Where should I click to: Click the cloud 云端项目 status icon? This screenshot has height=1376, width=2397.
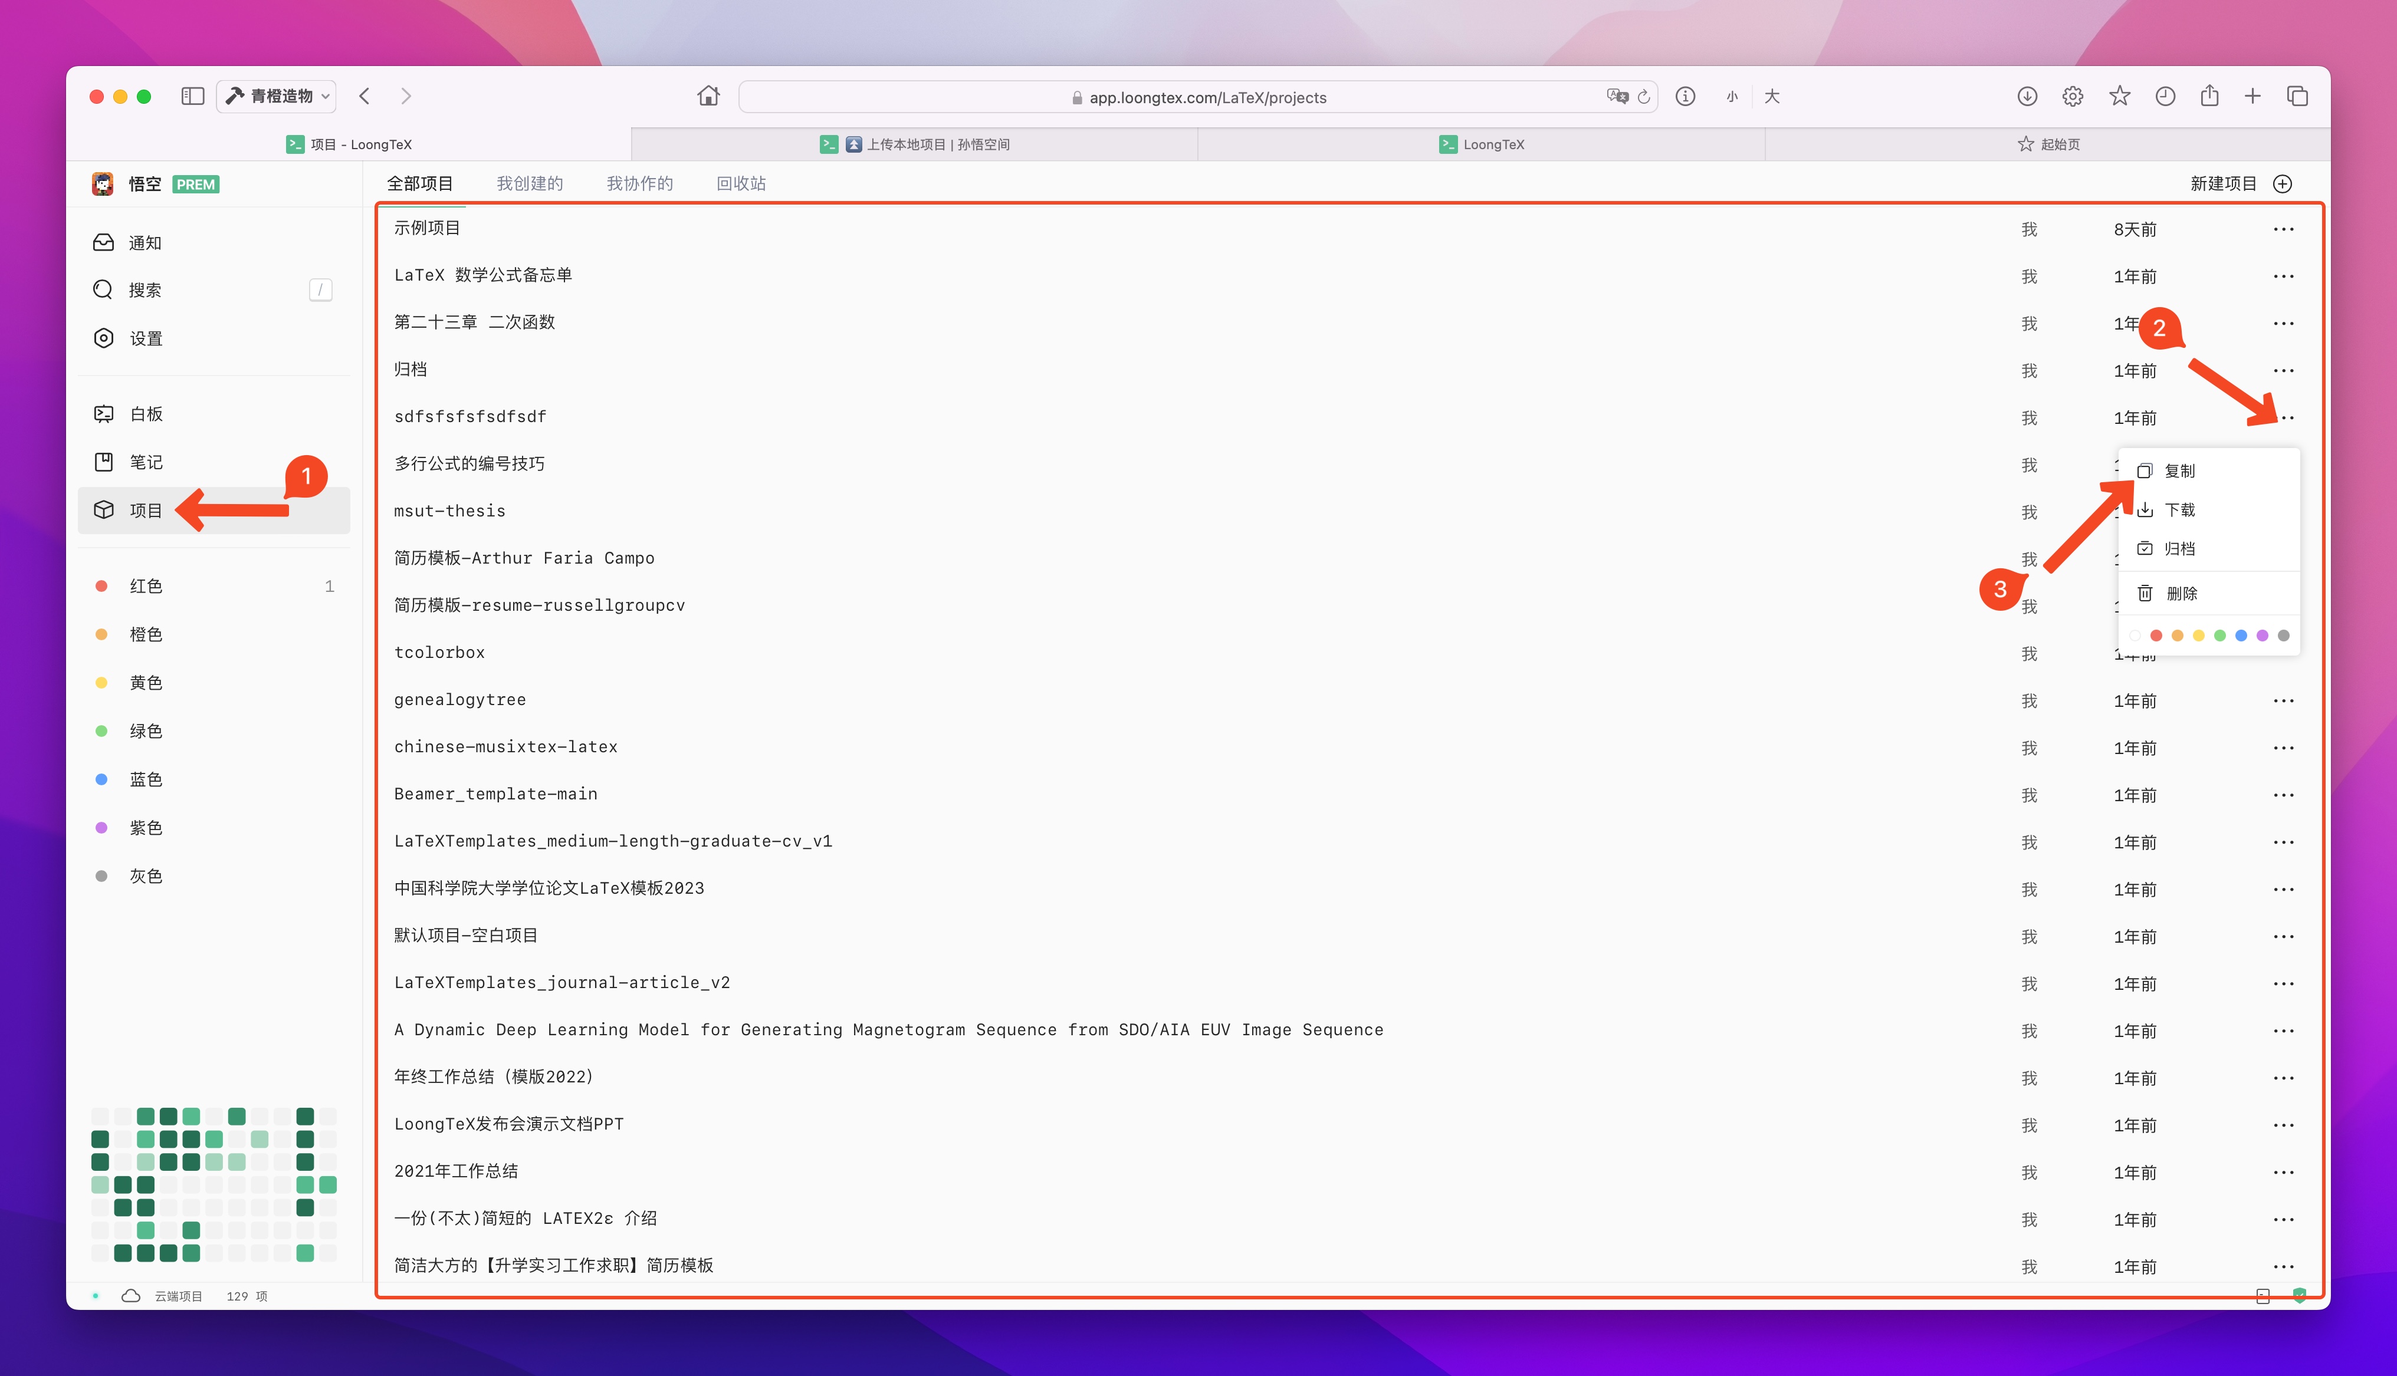tap(132, 1296)
